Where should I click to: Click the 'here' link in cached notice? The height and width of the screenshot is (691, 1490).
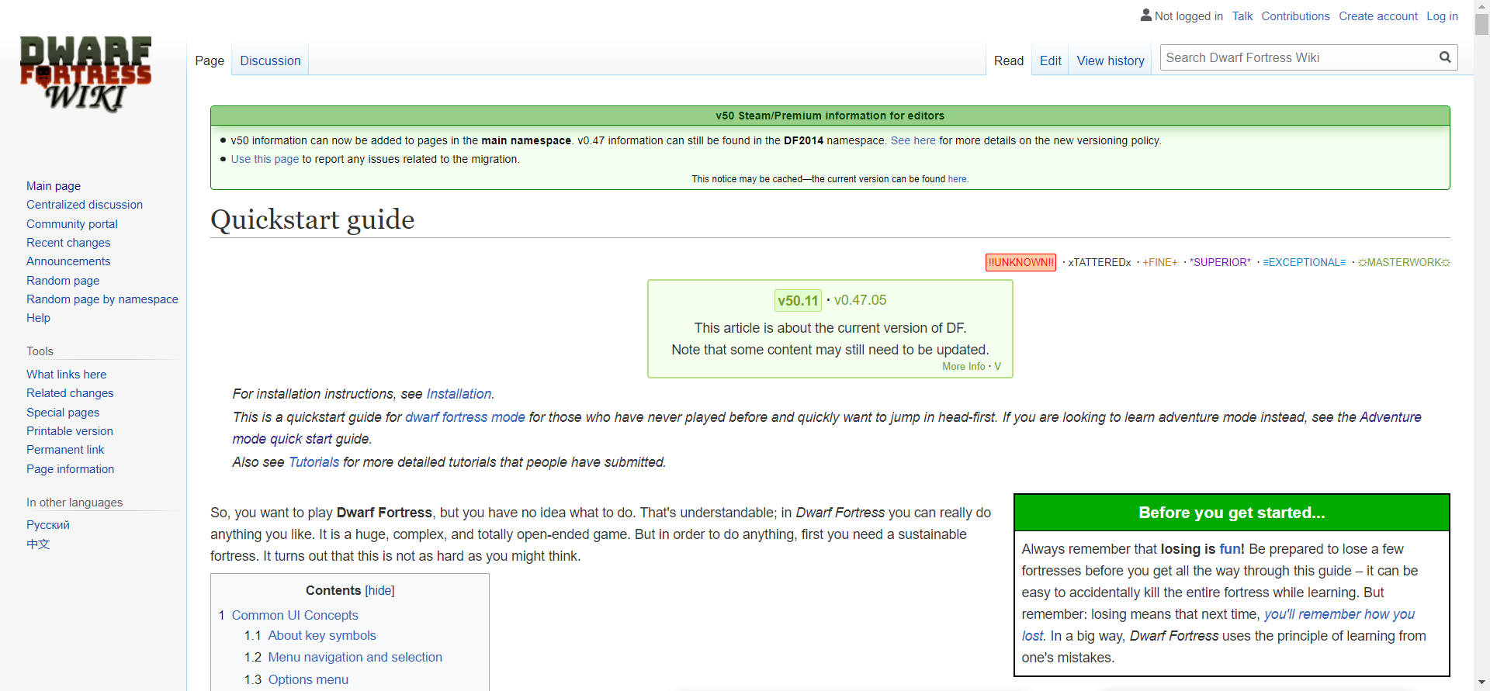tap(957, 179)
